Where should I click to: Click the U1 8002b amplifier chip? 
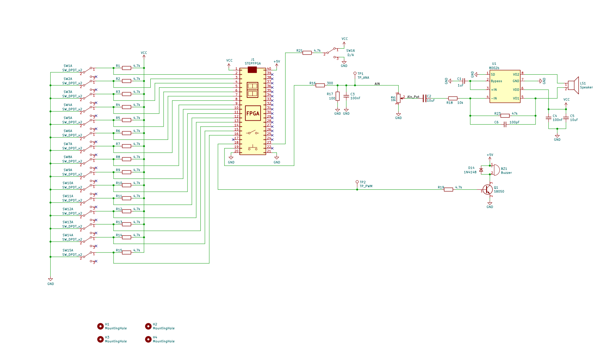click(x=505, y=86)
